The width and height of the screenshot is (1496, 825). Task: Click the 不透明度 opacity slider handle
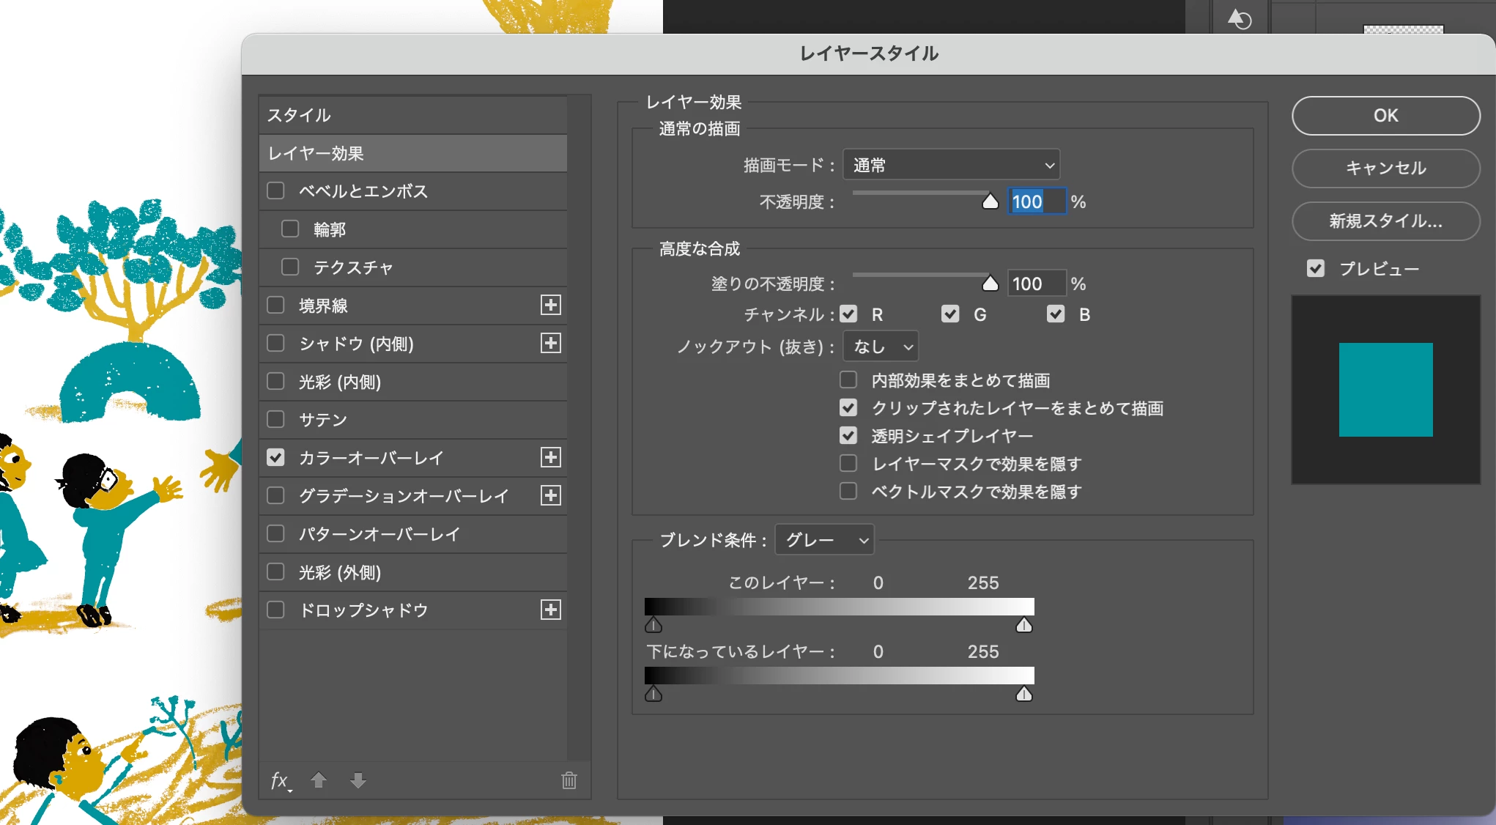point(990,201)
